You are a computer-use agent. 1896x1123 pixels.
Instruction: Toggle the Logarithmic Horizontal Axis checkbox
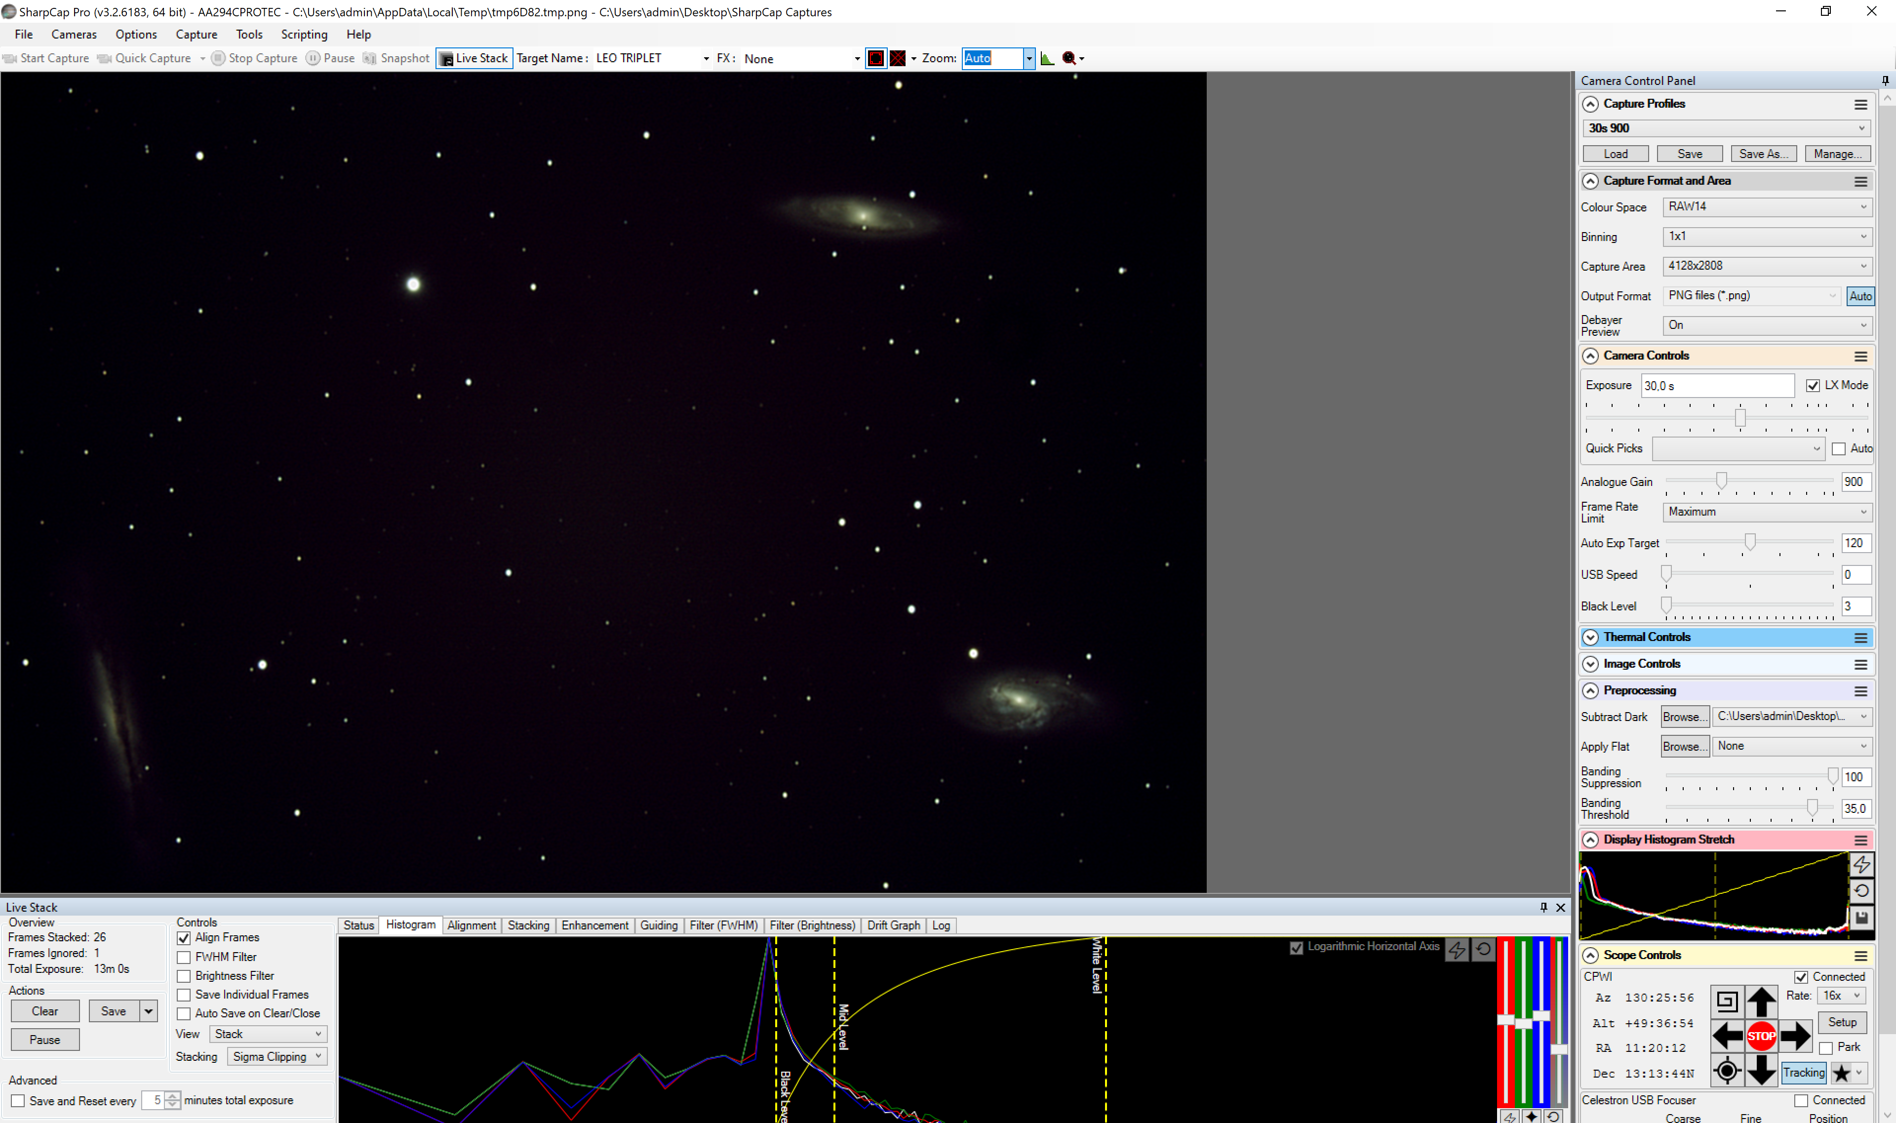point(1296,947)
